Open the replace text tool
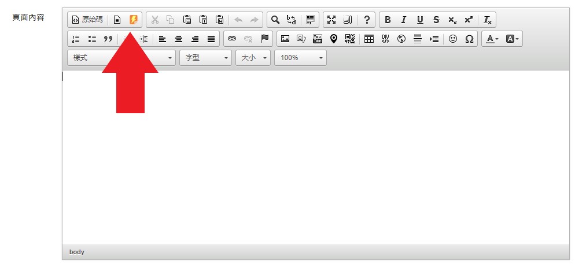The image size is (575, 264). [x=292, y=20]
